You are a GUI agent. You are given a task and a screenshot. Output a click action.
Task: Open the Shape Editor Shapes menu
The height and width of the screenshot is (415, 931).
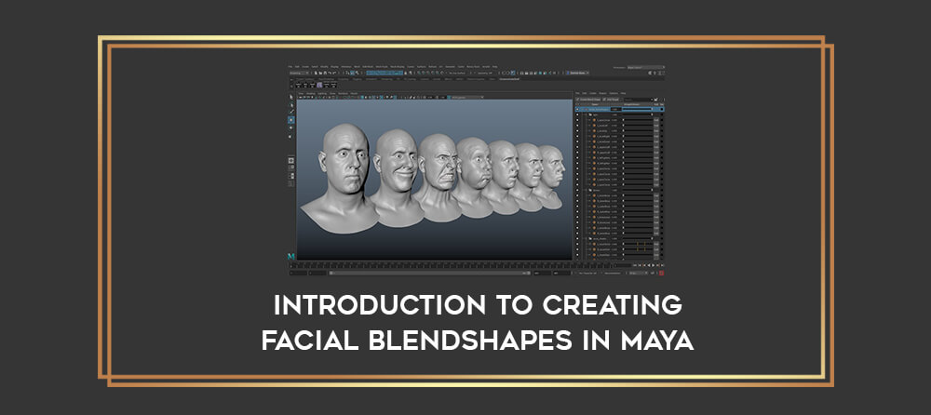602,93
